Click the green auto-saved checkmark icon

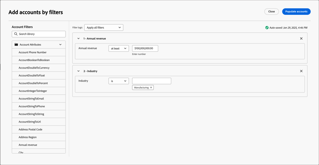pos(267,28)
